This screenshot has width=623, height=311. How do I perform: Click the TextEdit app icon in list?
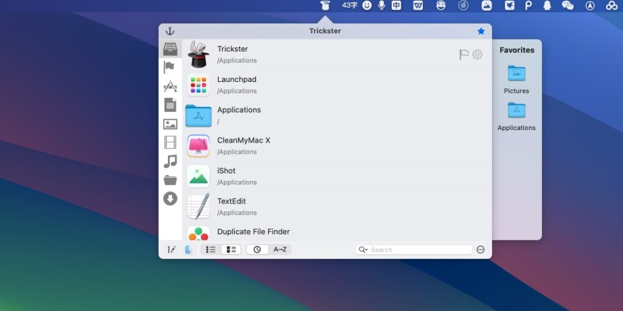(198, 207)
